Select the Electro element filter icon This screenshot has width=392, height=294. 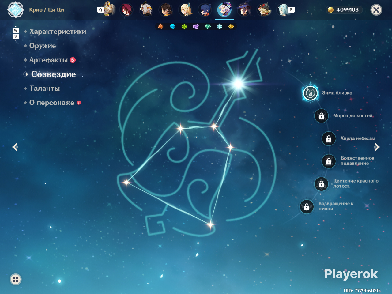click(196, 27)
